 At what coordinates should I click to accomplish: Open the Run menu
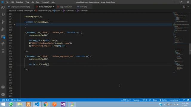[38, 2]
